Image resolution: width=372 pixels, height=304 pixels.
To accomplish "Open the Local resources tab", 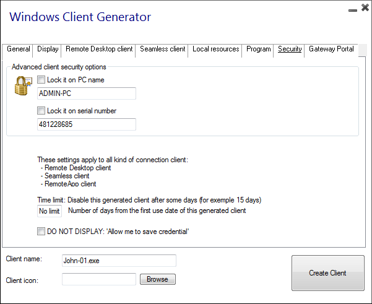I will [215, 50].
